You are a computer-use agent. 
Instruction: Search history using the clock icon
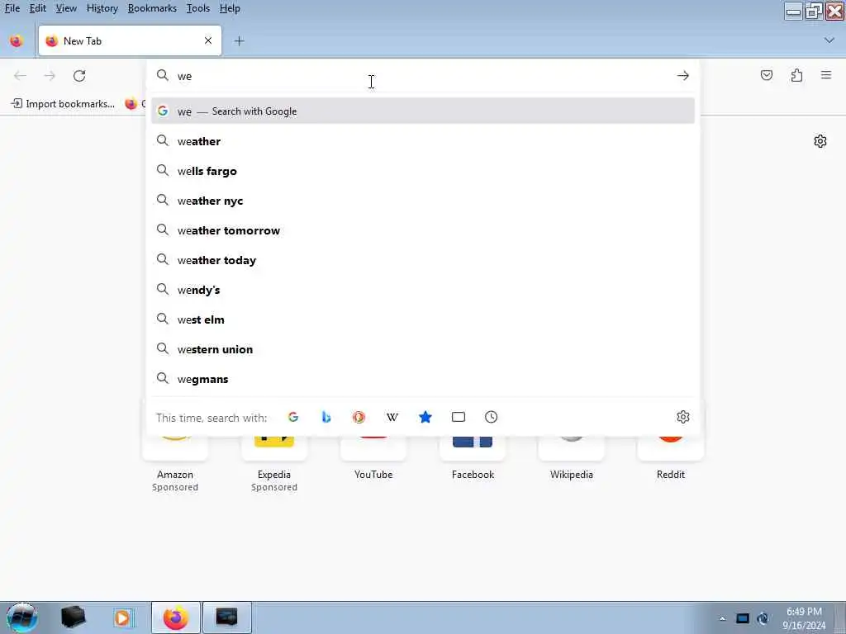pyautogui.click(x=491, y=417)
